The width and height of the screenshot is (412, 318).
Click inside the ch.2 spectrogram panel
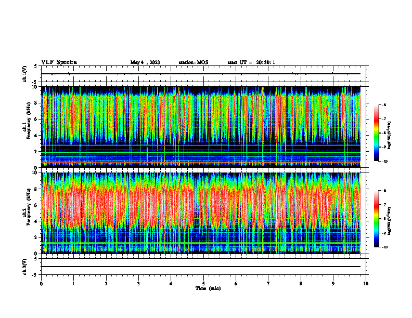[201, 213]
